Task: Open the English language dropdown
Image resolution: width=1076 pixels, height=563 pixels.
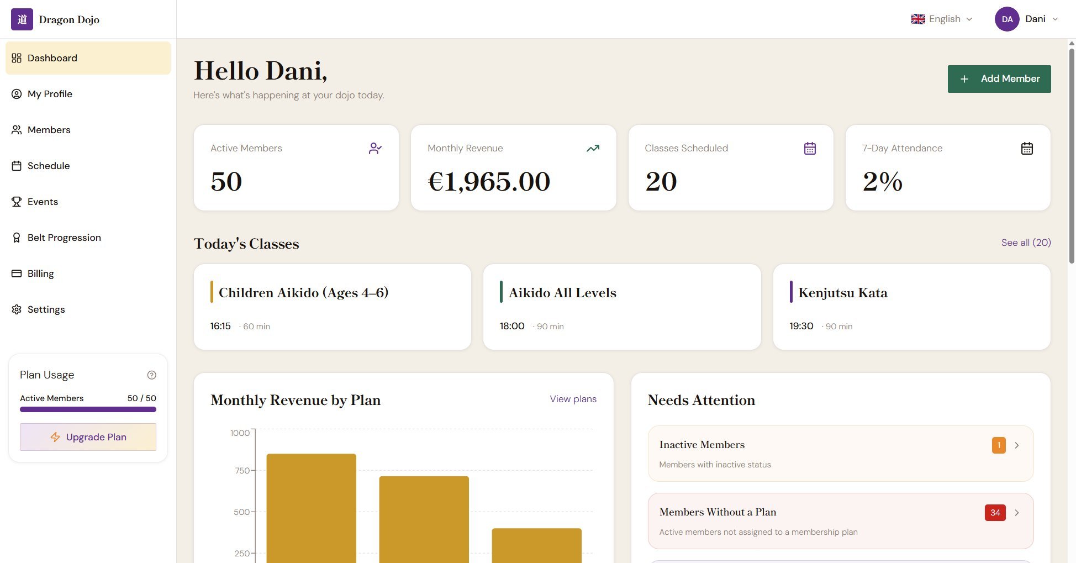Action: pos(942,19)
